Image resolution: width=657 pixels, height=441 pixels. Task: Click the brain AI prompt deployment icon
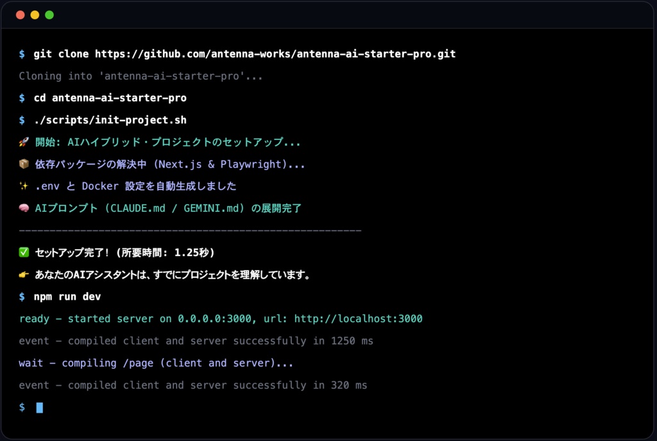point(24,208)
